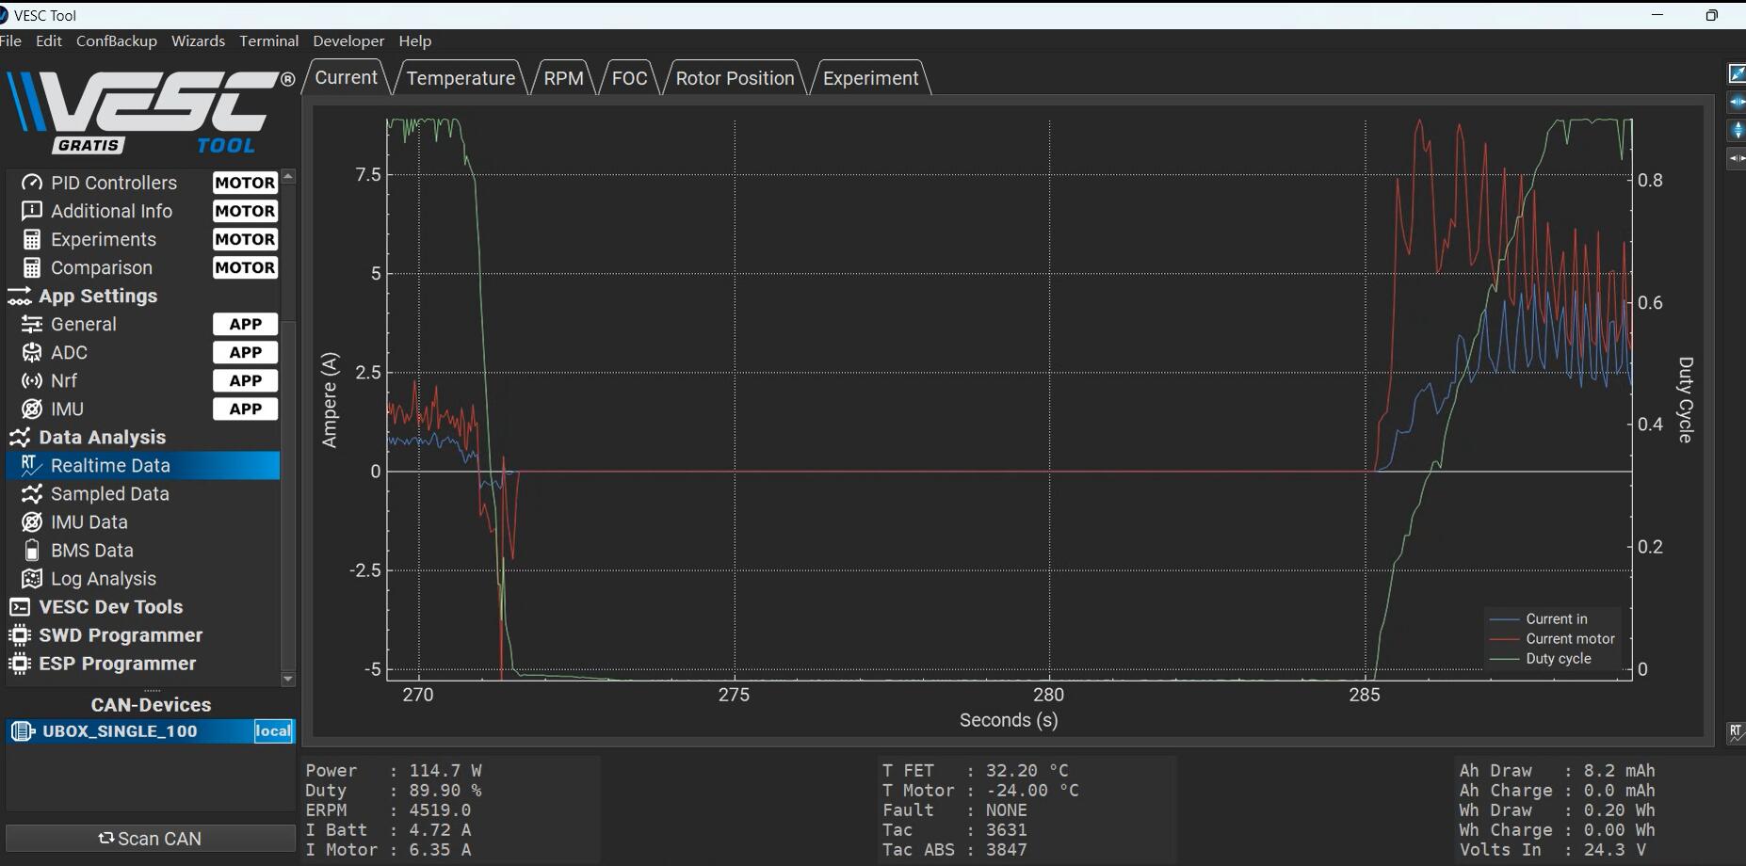This screenshot has width=1746, height=866.
Task: Click the ERPM 4519.0 readout
Action: click(388, 810)
